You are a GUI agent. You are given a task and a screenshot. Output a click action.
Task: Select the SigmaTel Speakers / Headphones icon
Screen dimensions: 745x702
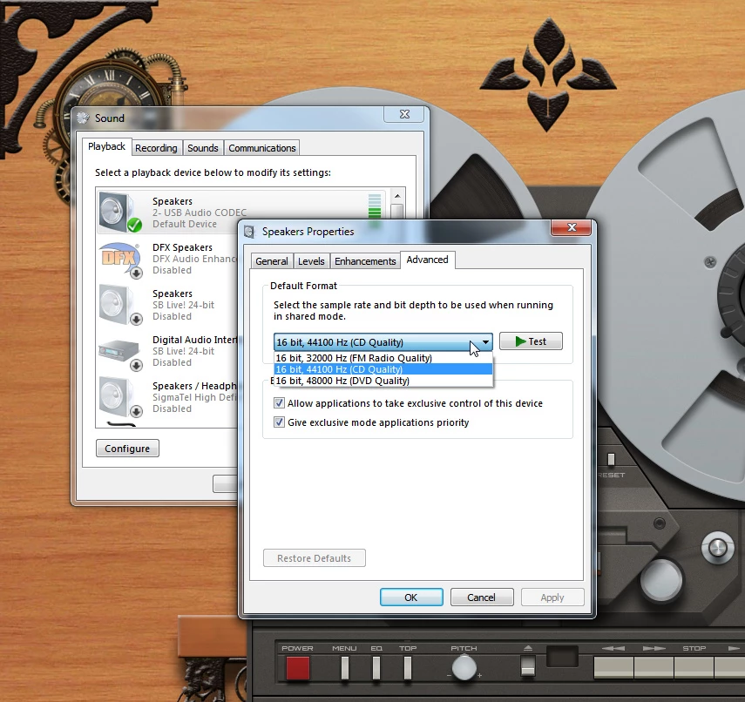120,397
